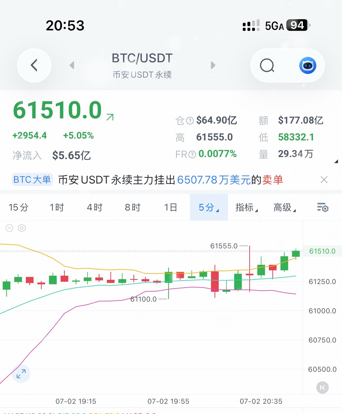
Task: Tap the FR funding rate help icon
Action: click(192, 154)
